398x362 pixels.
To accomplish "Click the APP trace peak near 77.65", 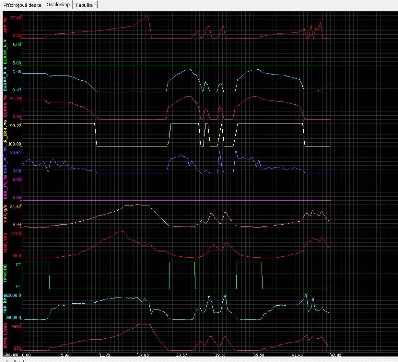I will click(147, 16).
